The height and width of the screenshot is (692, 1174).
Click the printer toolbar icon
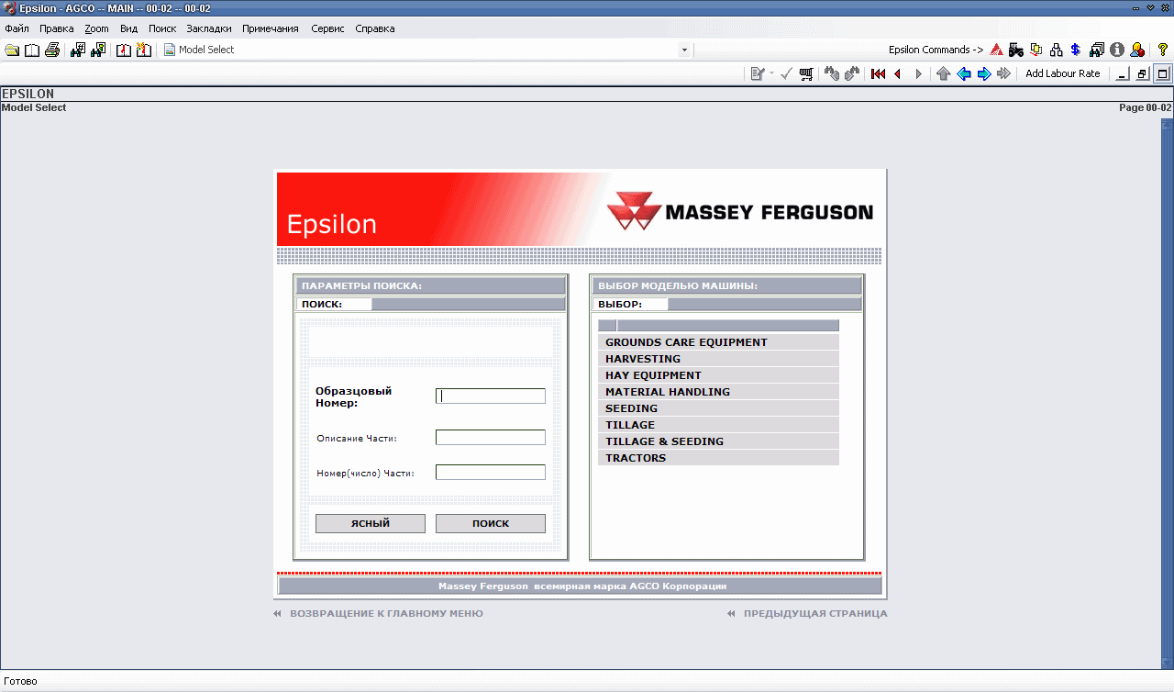52,50
